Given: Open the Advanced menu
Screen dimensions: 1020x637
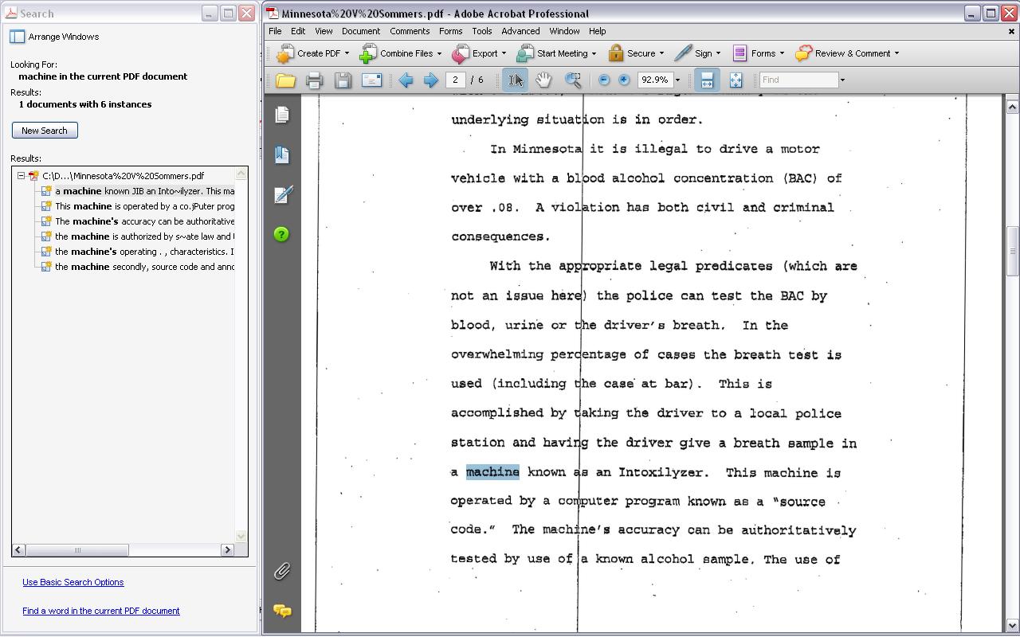Looking at the screenshot, I should 520,31.
